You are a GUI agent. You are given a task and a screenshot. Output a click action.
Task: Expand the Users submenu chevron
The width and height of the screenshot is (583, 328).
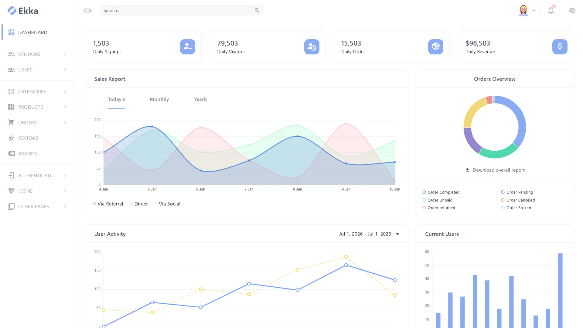[x=65, y=70]
